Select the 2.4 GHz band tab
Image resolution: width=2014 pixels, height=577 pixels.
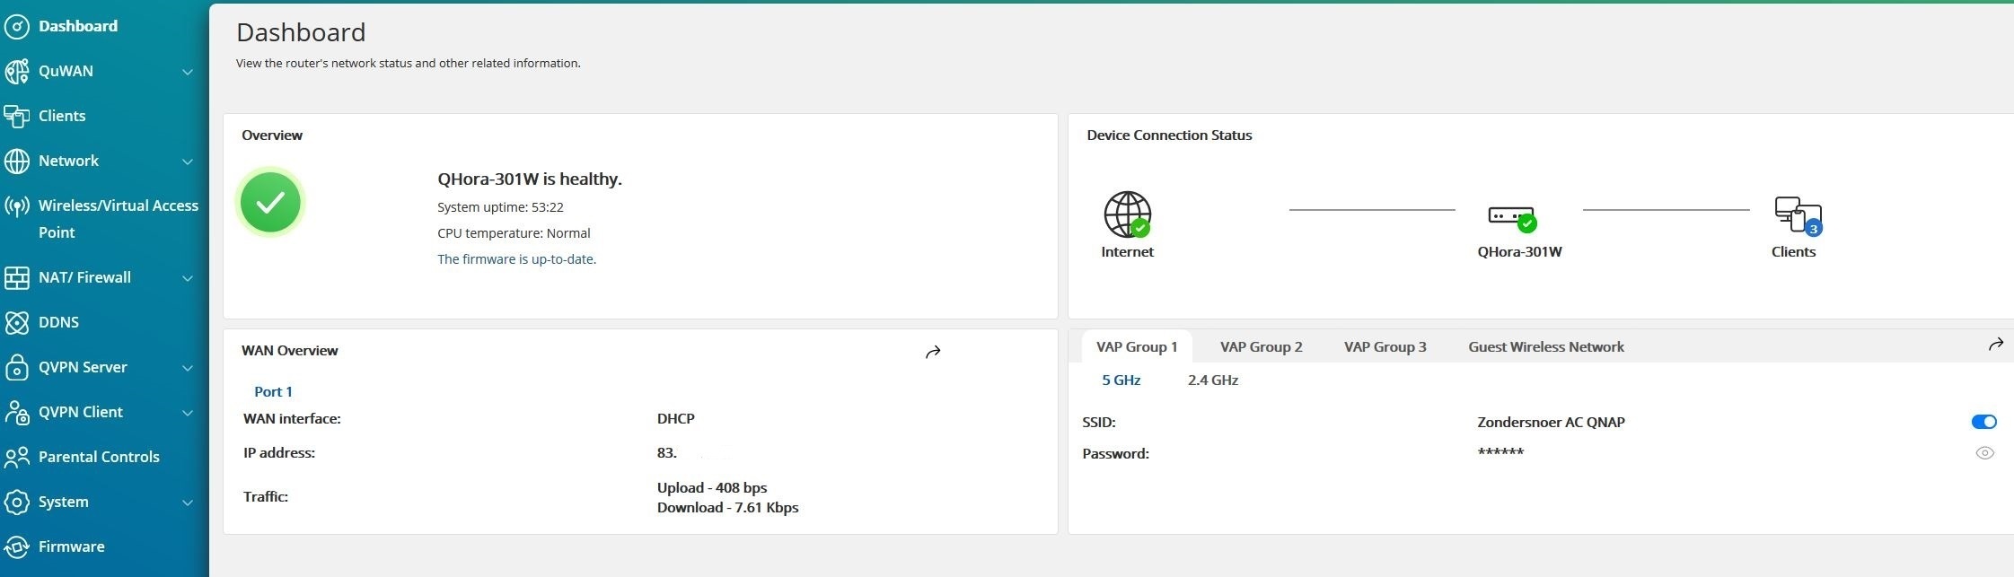(x=1212, y=380)
